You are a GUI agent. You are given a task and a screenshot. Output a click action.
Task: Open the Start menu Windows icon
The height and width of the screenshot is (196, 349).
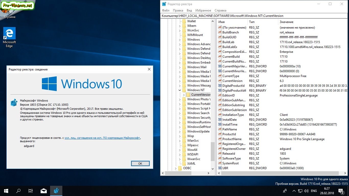[6, 191]
